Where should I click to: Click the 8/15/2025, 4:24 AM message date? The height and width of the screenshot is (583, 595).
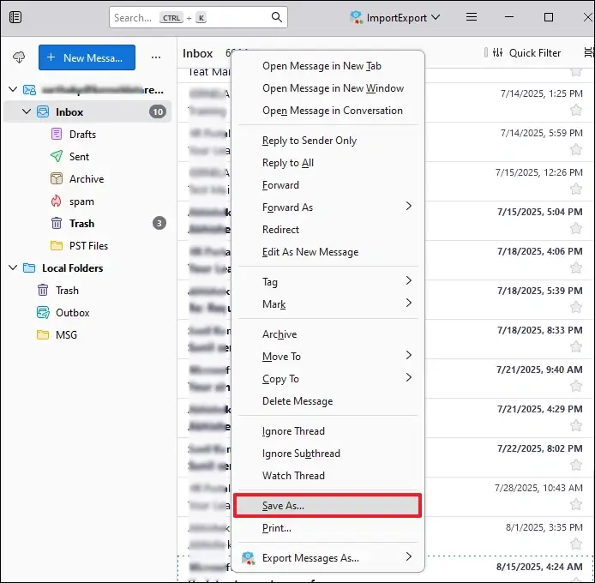(539, 567)
